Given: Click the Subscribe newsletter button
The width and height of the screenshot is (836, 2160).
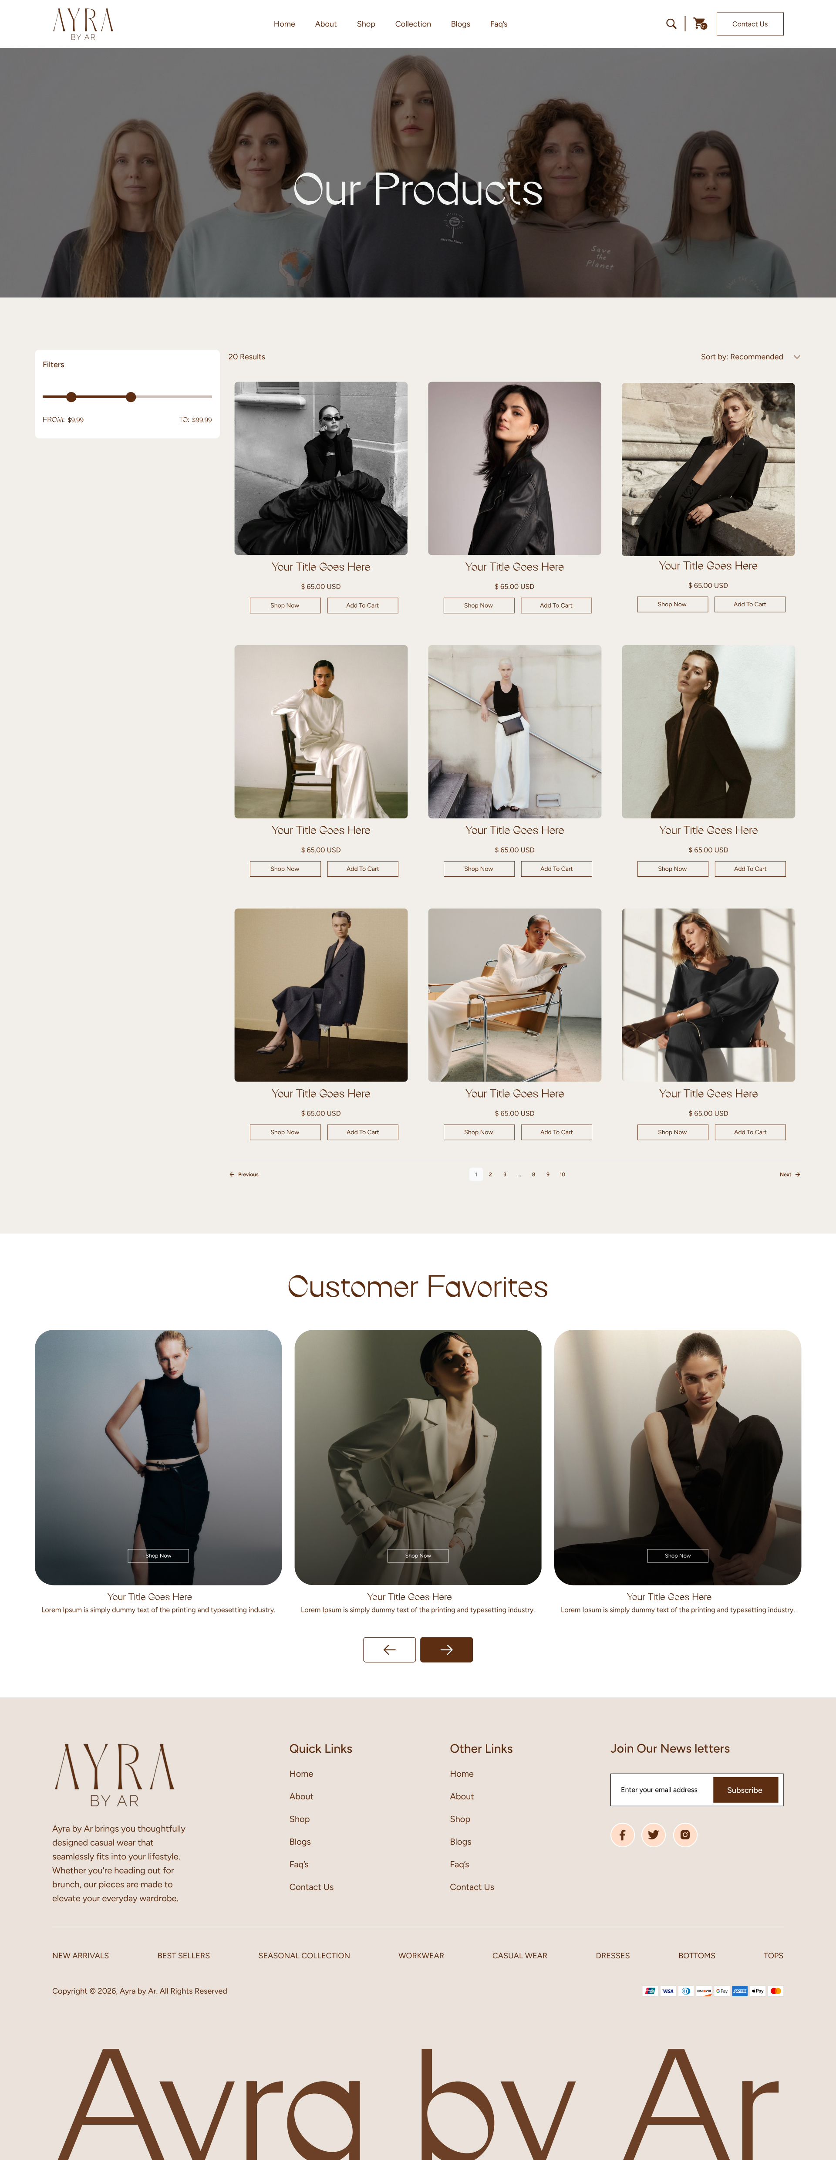Looking at the screenshot, I should click(x=745, y=1789).
